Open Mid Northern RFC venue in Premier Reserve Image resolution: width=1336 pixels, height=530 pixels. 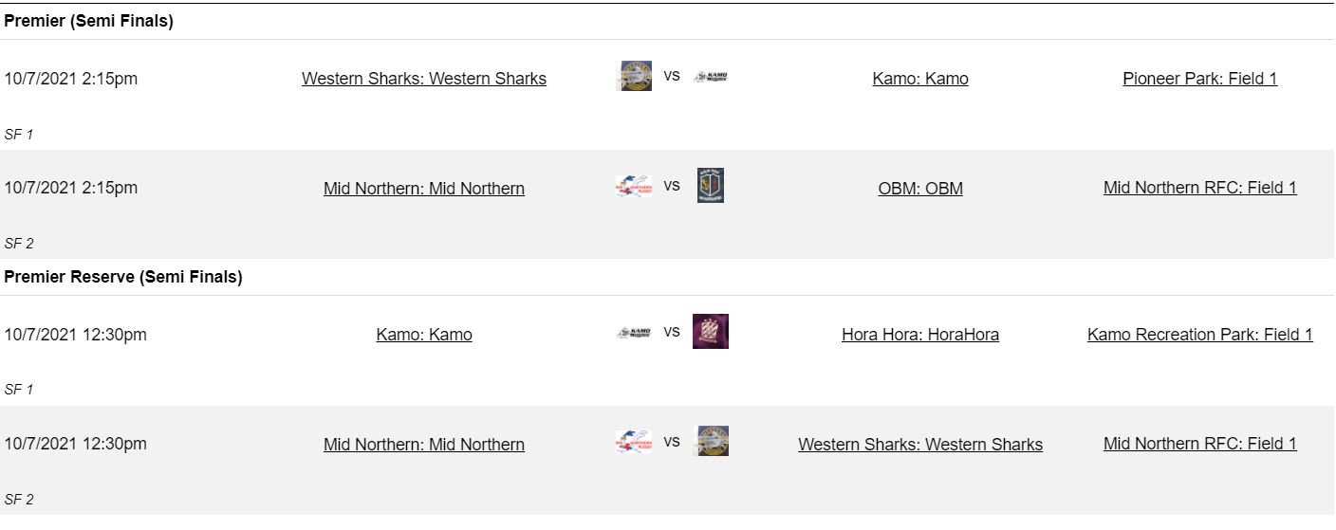(1199, 444)
